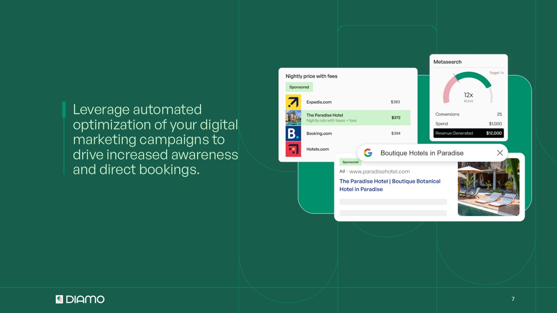Viewport: 557px width, 313px height.
Task: Click the ROAS gauge arc in Metasearch
Action: tap(468, 87)
